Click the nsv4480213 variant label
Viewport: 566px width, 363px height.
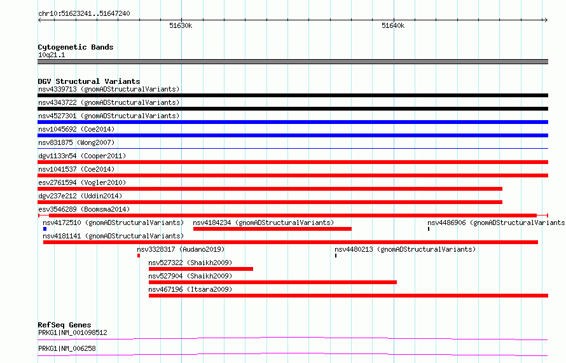(x=405, y=249)
